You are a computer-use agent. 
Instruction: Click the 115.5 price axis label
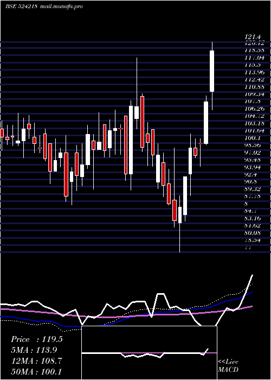pyautogui.click(x=253, y=65)
